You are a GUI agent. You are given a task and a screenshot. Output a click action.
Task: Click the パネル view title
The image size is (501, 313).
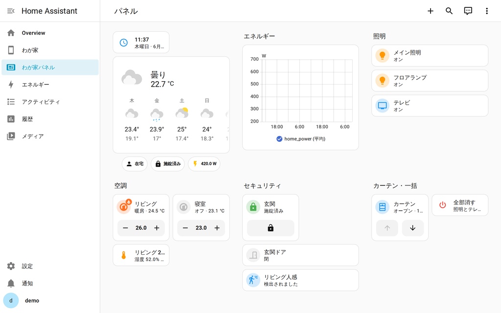pos(126,11)
